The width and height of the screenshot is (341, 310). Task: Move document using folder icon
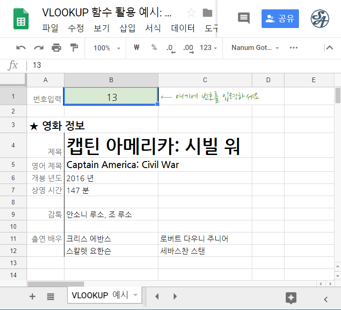(207, 13)
